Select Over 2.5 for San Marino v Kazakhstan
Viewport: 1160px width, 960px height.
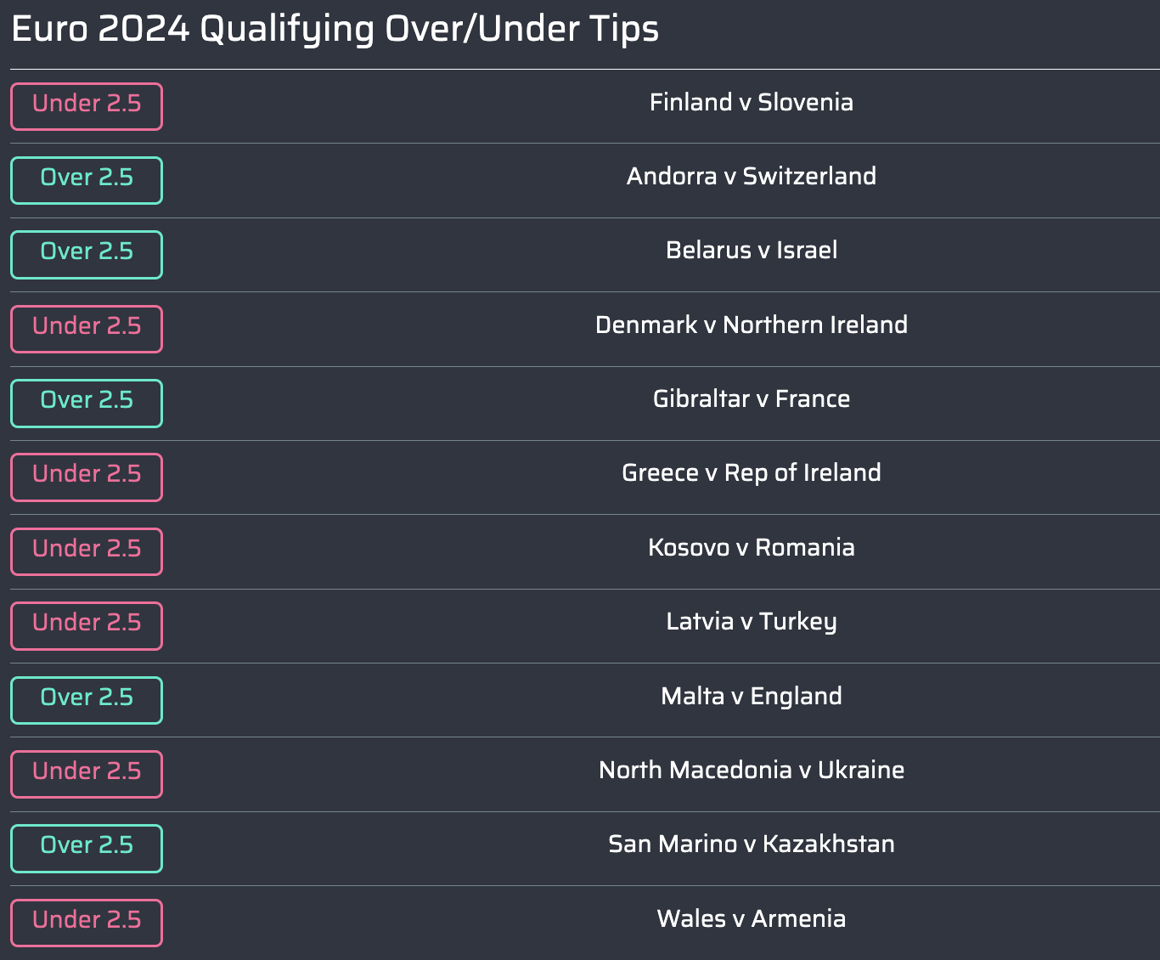87,848
